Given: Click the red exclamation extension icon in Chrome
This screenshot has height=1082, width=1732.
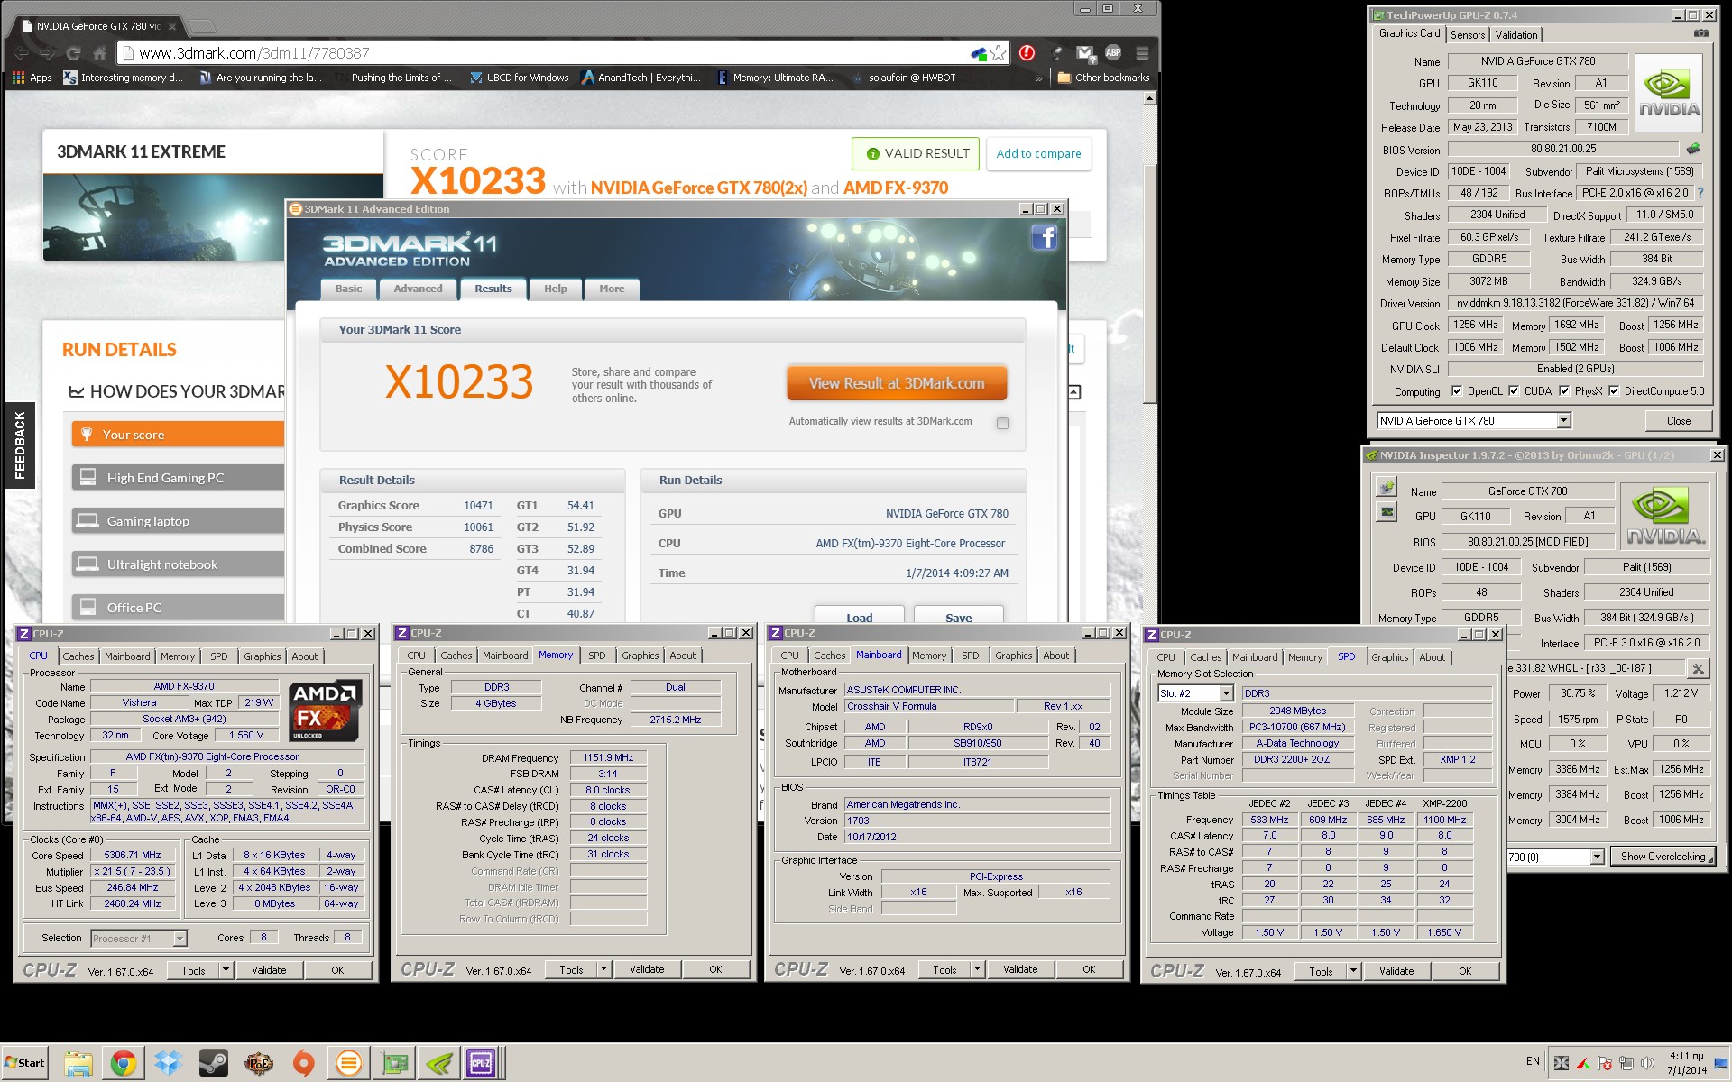Looking at the screenshot, I should 1027,53.
